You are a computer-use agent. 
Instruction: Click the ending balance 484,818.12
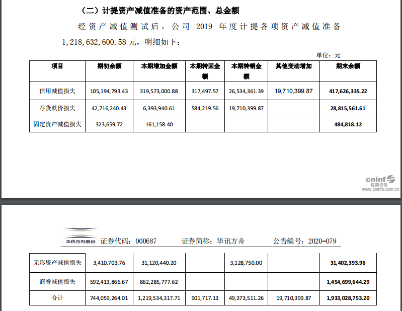tap(348, 125)
